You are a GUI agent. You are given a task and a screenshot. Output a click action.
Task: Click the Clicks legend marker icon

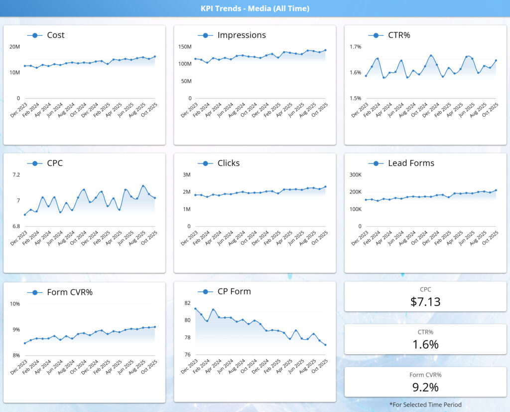204,163
